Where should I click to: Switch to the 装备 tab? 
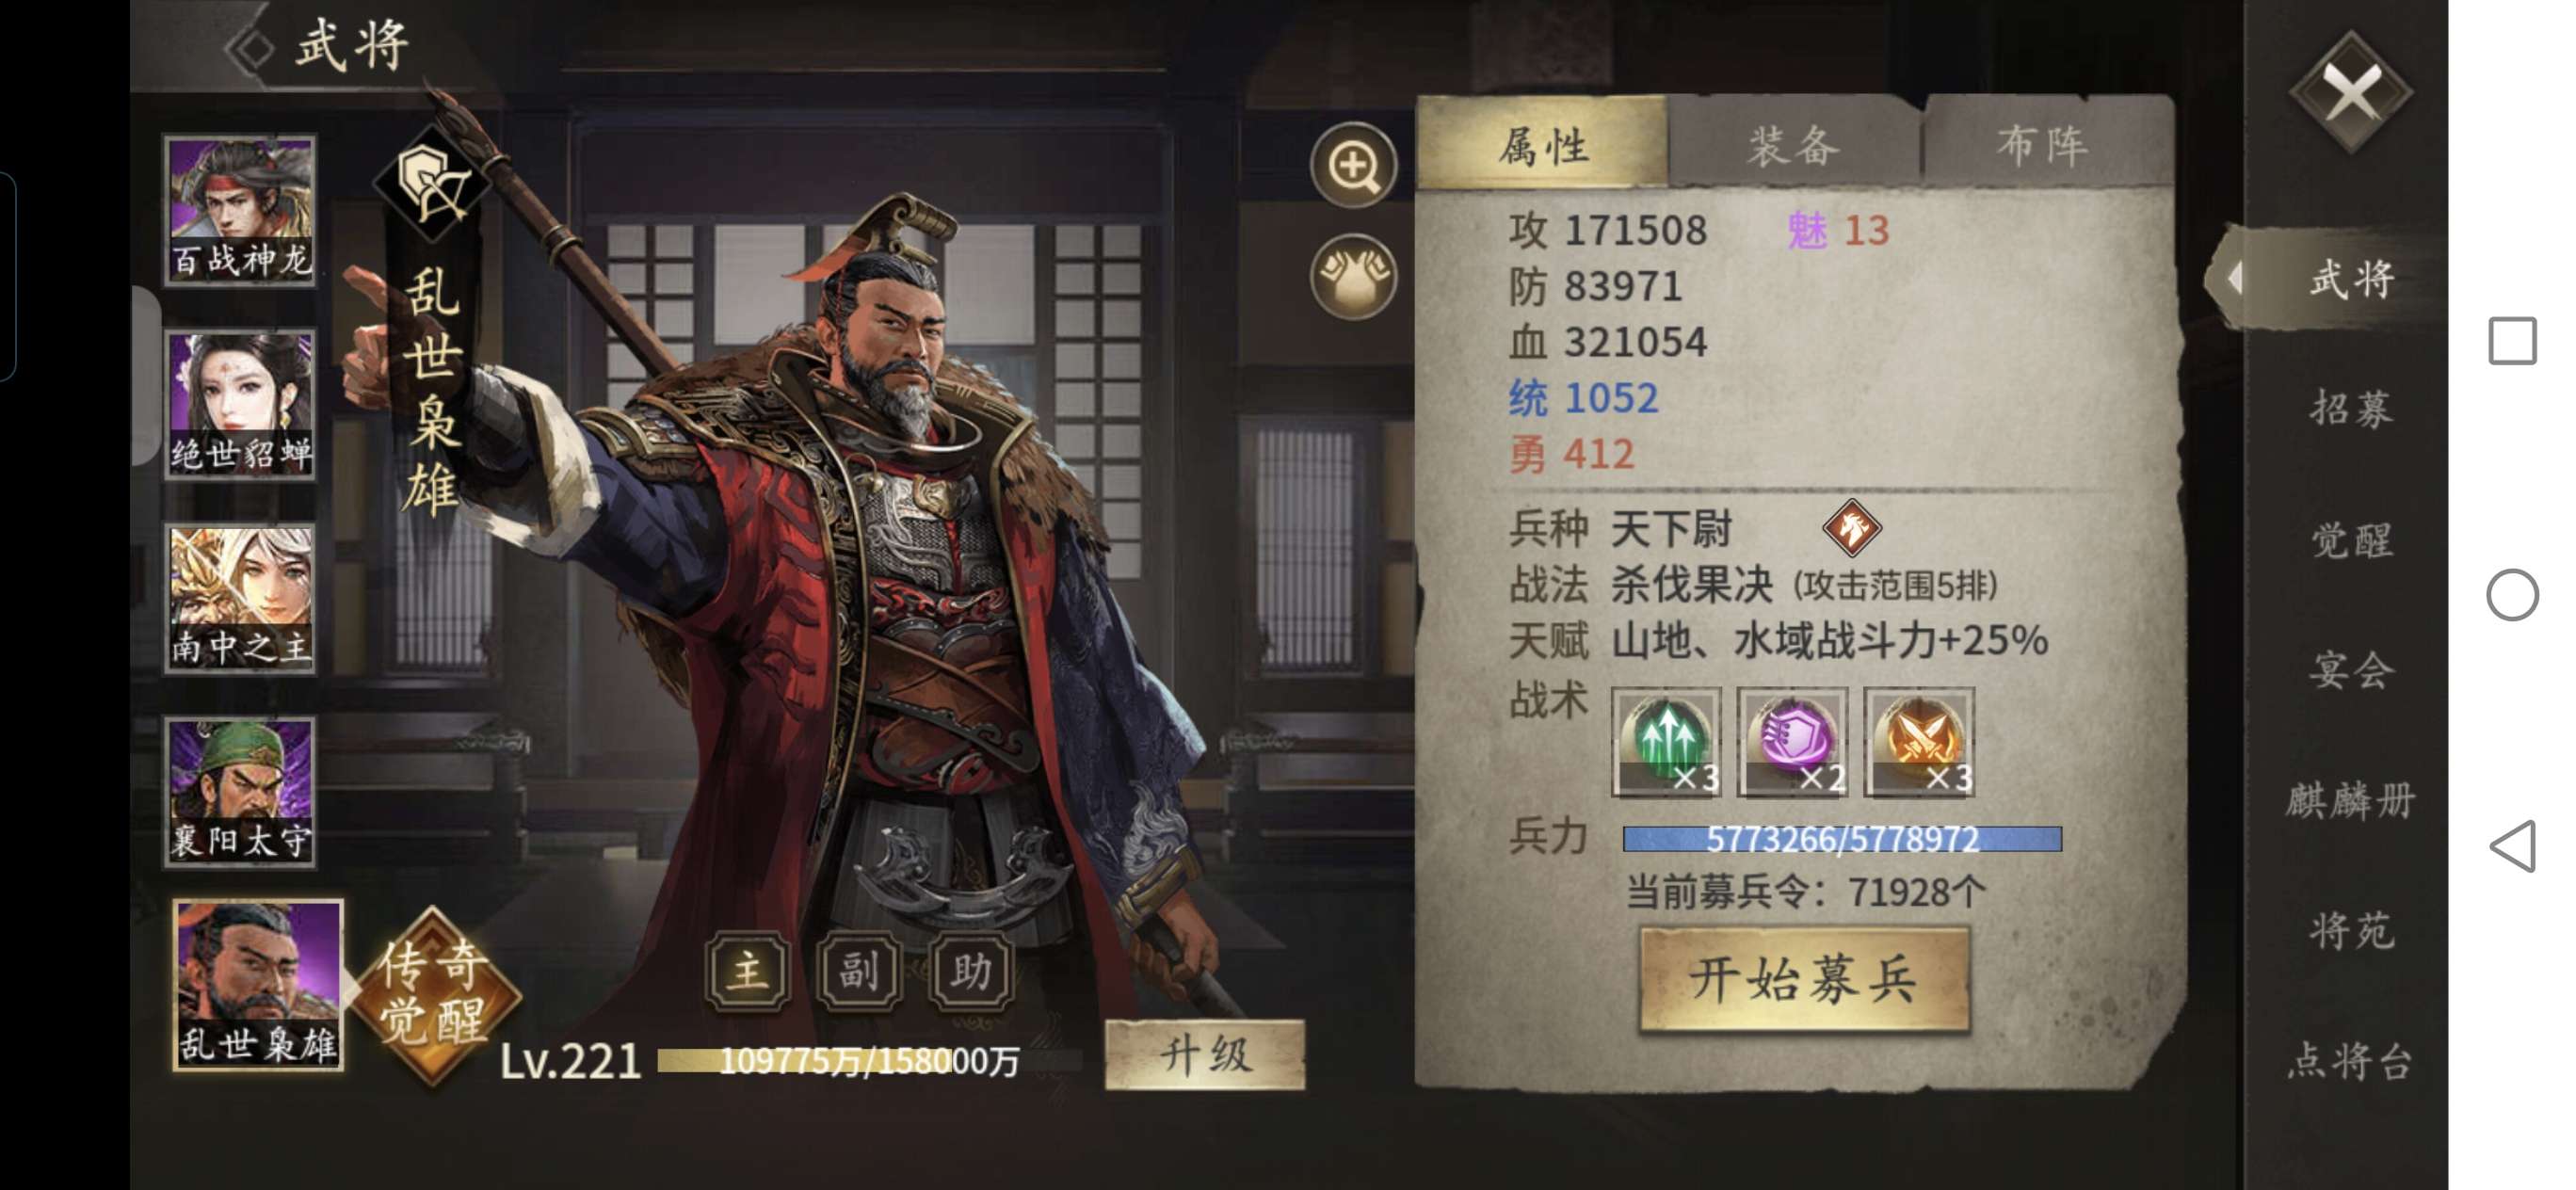coord(1794,145)
